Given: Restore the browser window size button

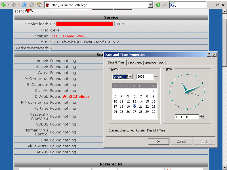Looking at the screenshot, I should (217, 5).
